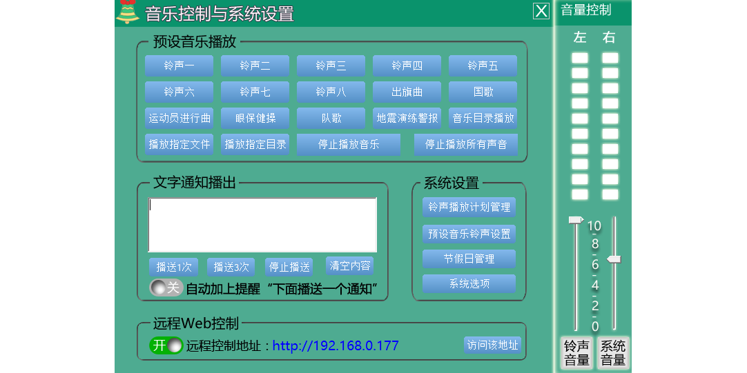Start 眼保健操 eye exercise music

[255, 118]
